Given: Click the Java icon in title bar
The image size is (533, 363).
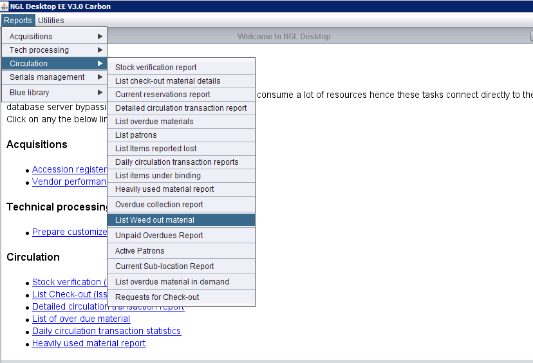Looking at the screenshot, I should pos(5,6).
